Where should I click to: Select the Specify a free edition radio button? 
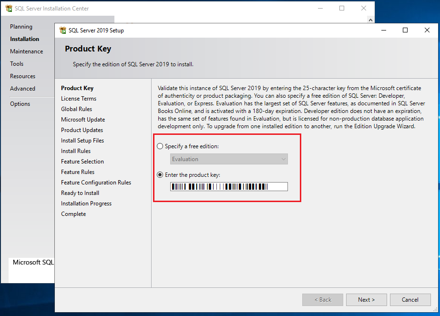160,146
